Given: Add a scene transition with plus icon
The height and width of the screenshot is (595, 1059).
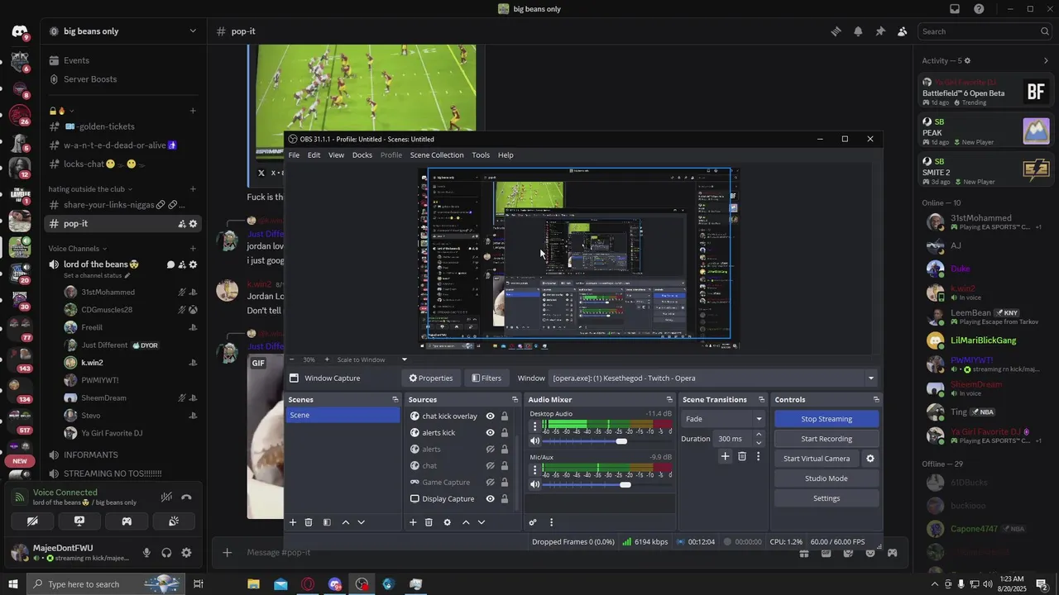Looking at the screenshot, I should click(725, 456).
